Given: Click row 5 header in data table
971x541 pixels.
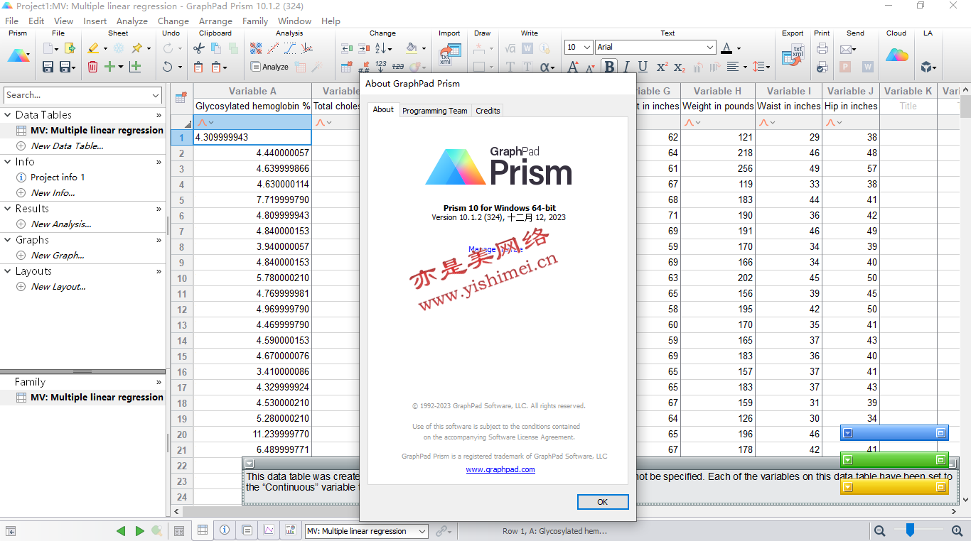Looking at the screenshot, I should click(x=182, y=200).
